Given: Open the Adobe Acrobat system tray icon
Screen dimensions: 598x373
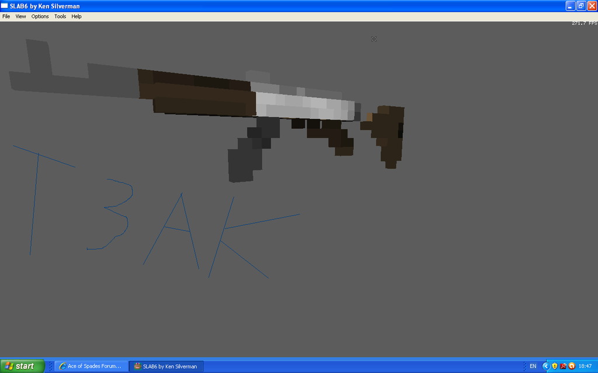Looking at the screenshot, I should click(562, 367).
